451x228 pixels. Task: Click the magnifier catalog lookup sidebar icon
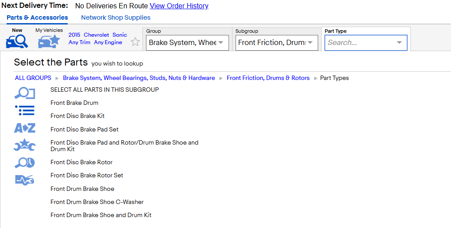[25, 93]
